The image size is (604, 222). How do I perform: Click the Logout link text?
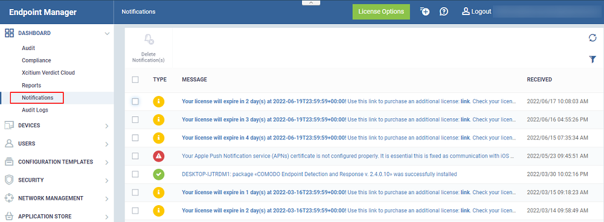click(x=481, y=11)
